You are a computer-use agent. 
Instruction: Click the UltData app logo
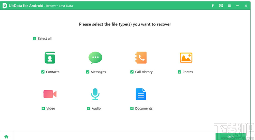point(5,6)
